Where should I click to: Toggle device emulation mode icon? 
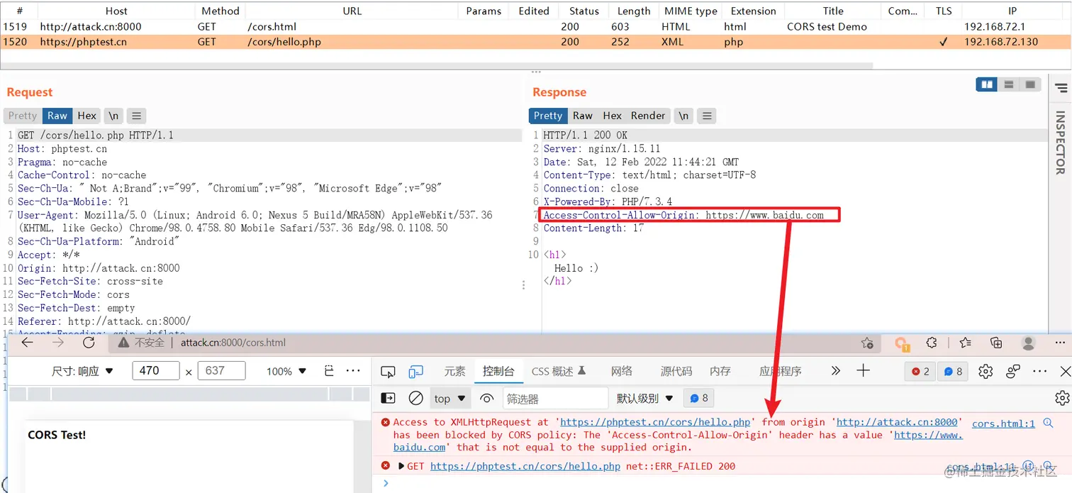[x=415, y=371]
